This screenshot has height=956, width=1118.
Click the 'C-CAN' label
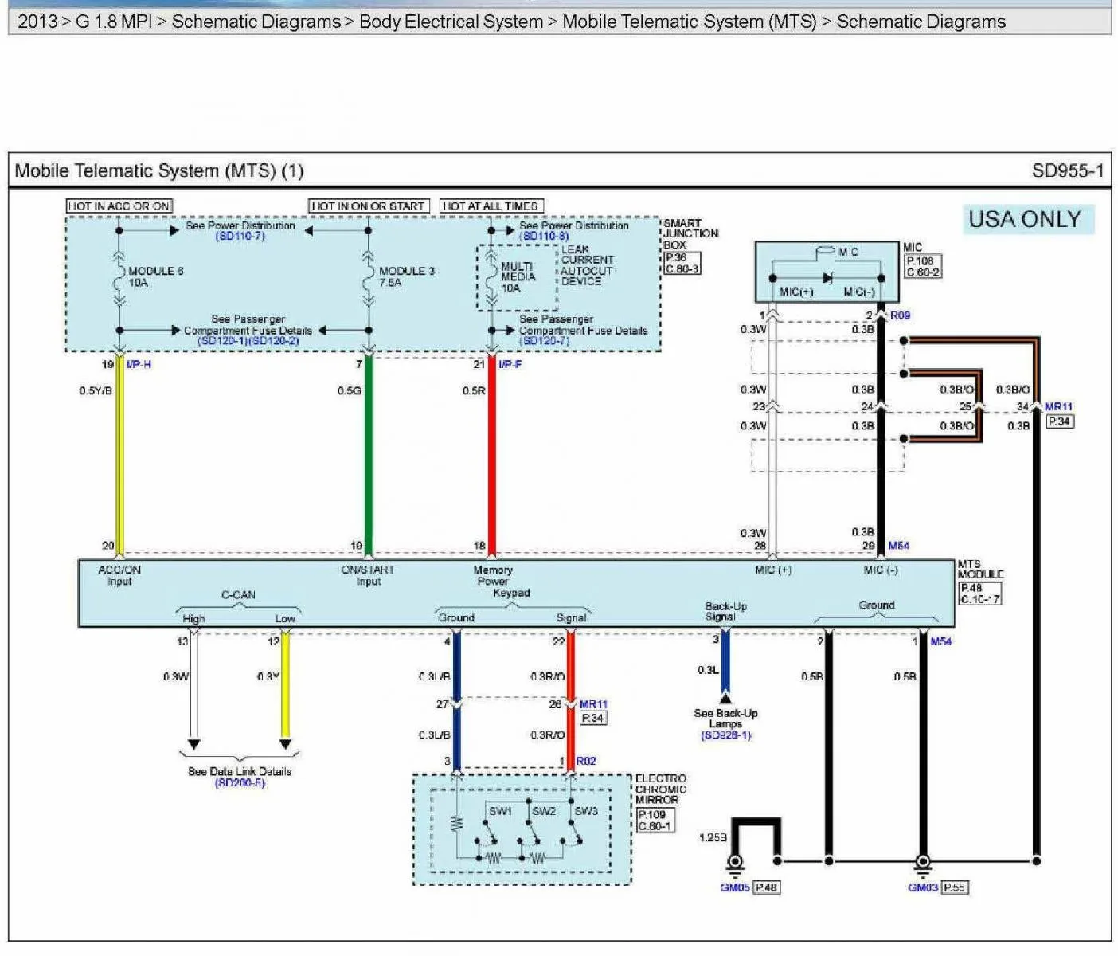coord(238,595)
